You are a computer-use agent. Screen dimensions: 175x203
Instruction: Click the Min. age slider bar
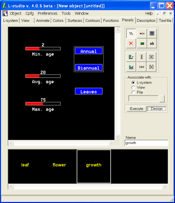(x=43, y=48)
